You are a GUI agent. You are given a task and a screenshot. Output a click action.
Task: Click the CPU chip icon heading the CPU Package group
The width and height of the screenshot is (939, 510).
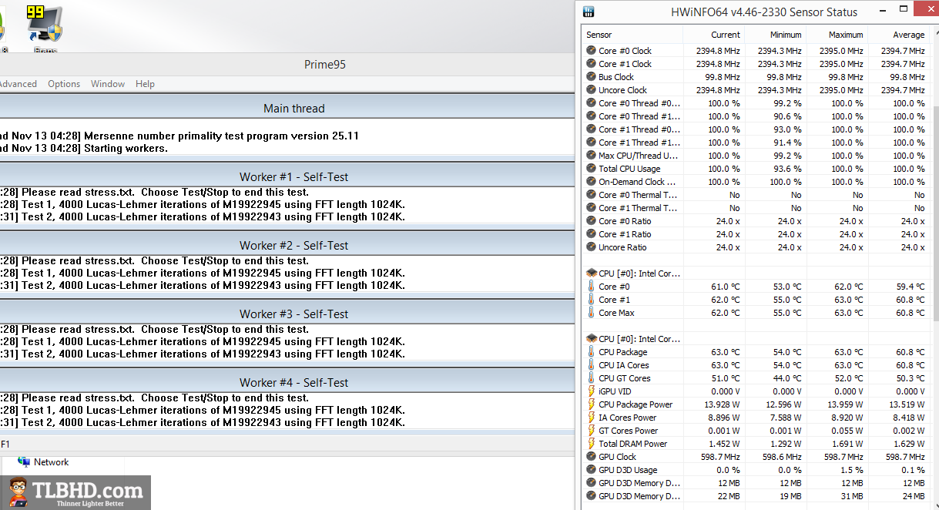(x=591, y=339)
